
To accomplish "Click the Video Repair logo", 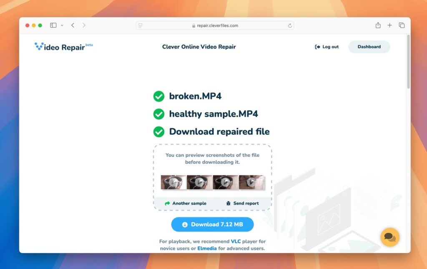I will (x=63, y=47).
